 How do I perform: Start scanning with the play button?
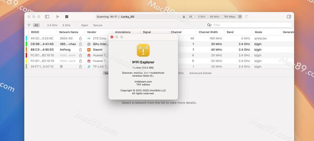[58, 17]
